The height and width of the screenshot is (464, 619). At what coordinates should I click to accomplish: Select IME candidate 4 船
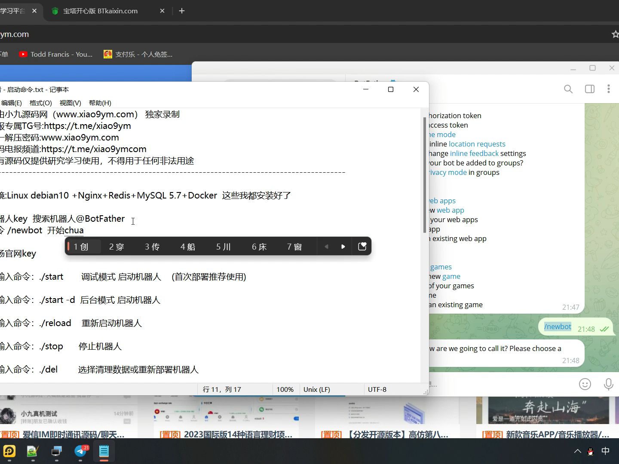[x=188, y=247]
